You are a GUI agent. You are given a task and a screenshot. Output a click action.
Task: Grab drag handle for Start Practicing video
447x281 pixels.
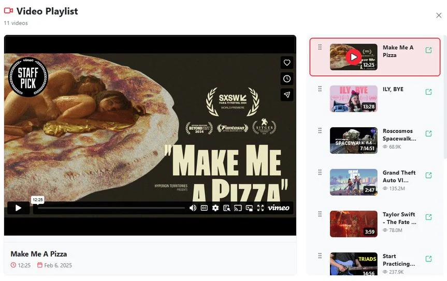click(x=320, y=256)
